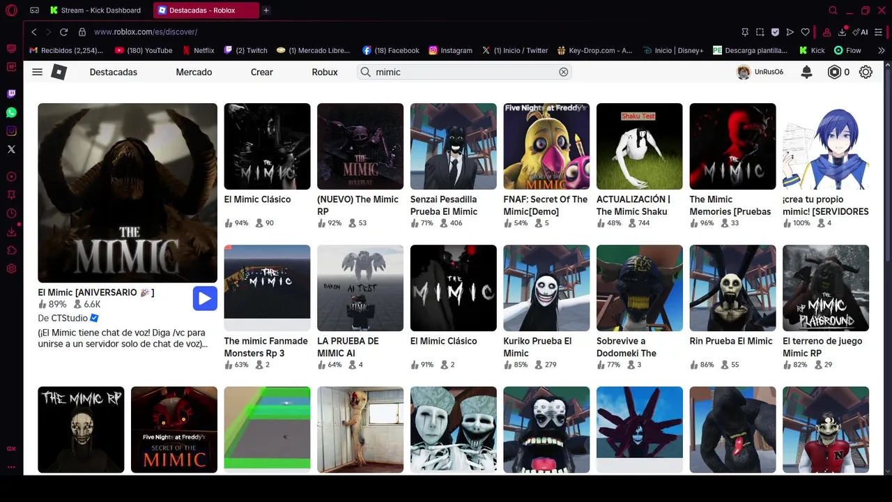Viewport: 892px width, 502px height.
Task: Select the Destacadas - Roblox tab
Action: (206, 10)
